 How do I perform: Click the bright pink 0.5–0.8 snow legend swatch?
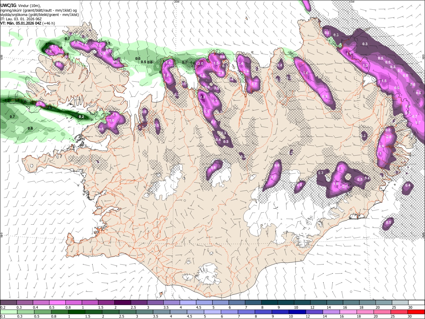[57, 302]
